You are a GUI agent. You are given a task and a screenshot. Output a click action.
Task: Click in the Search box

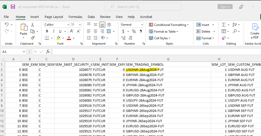point(143,7)
